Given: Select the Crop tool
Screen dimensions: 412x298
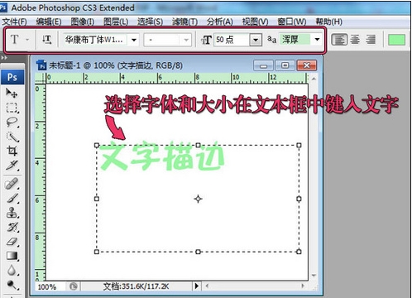Looking at the screenshot, I should pyautogui.click(x=12, y=151).
